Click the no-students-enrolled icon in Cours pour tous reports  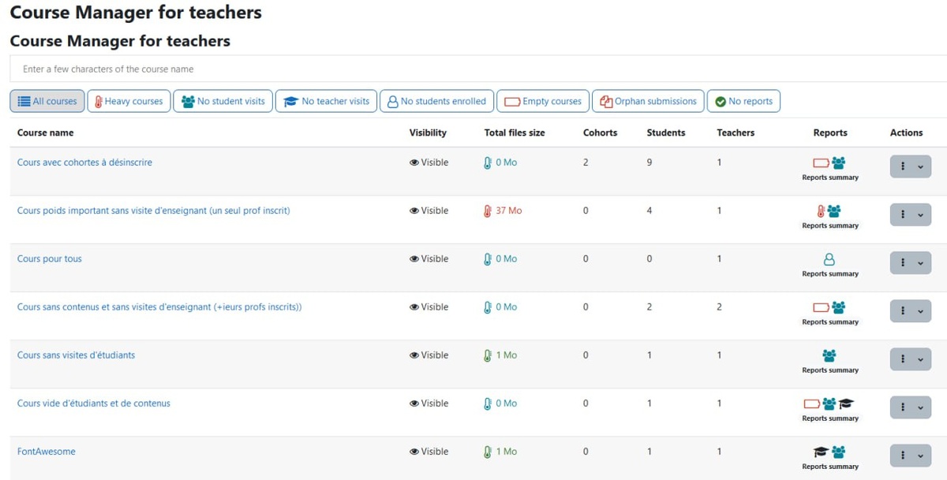point(829,259)
